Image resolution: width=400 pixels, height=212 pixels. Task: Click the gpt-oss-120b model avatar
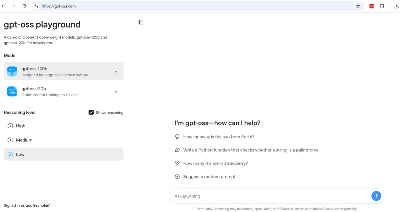click(x=12, y=71)
